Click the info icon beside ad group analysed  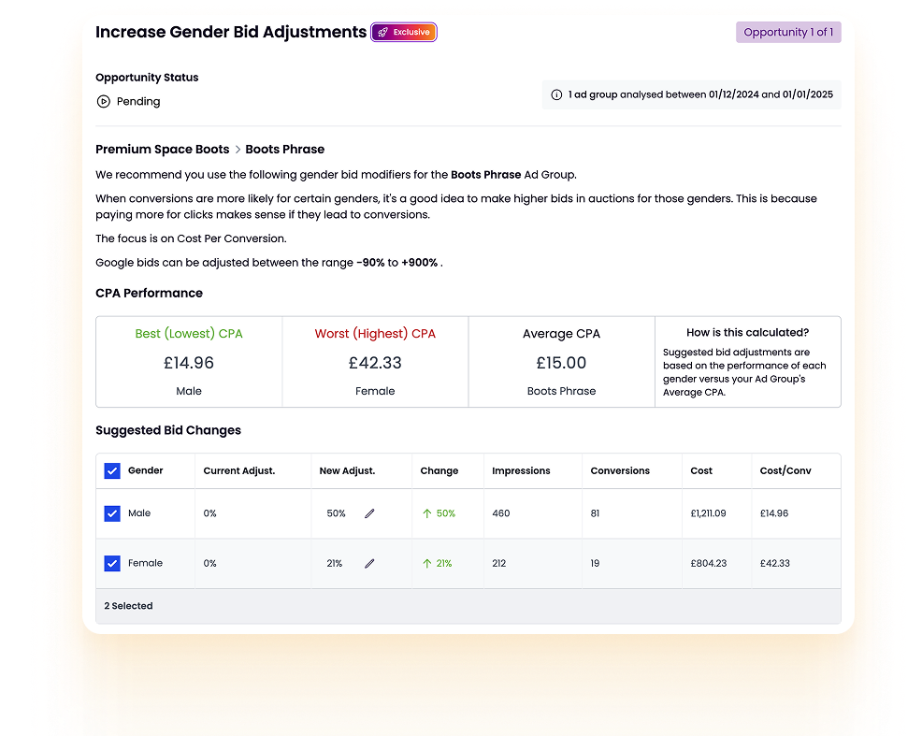coord(556,94)
